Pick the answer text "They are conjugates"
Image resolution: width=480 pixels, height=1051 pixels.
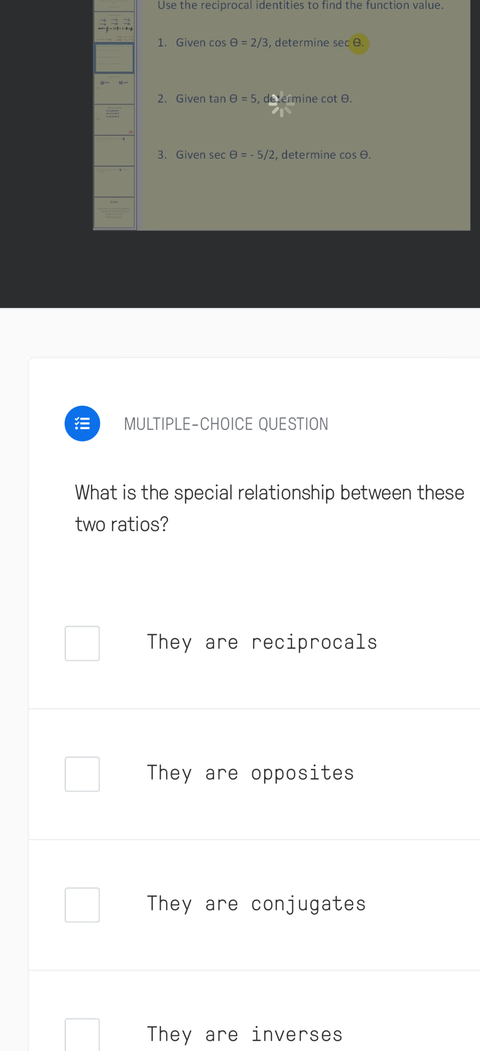pyautogui.click(x=256, y=904)
